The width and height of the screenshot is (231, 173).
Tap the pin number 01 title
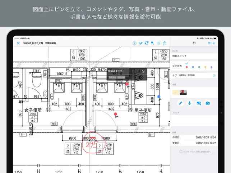pyautogui.click(x=194, y=43)
